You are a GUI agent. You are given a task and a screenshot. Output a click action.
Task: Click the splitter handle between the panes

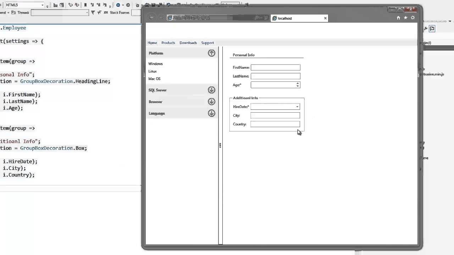pos(220,145)
